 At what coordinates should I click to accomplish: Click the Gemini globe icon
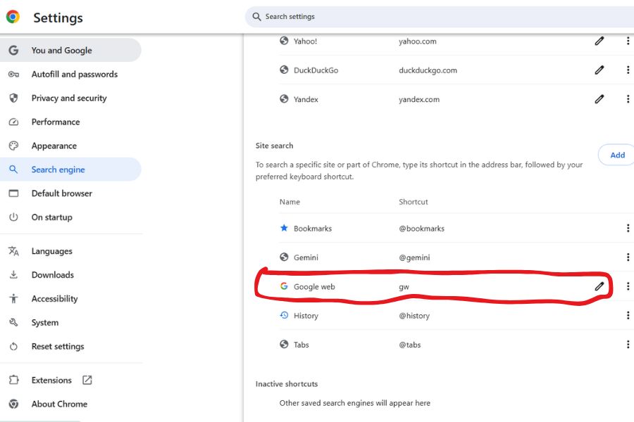click(x=284, y=257)
